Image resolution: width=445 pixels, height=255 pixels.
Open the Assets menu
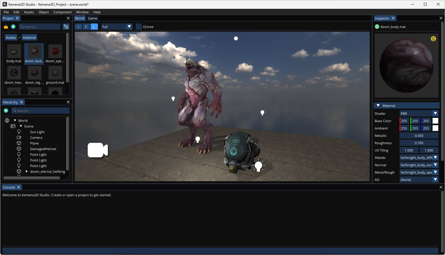(29, 12)
